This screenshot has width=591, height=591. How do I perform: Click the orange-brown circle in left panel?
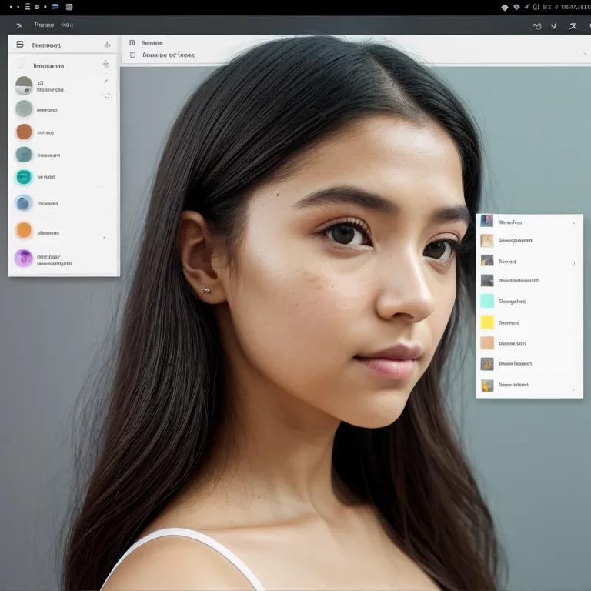25,132
